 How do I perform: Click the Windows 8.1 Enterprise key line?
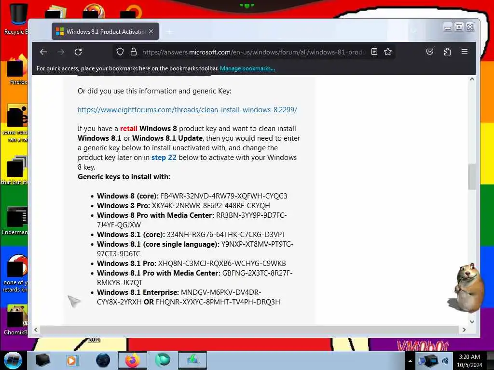(189, 297)
